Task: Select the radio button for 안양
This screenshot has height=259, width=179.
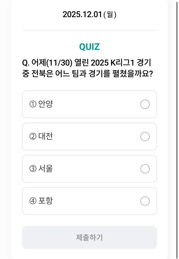Action: (x=145, y=104)
